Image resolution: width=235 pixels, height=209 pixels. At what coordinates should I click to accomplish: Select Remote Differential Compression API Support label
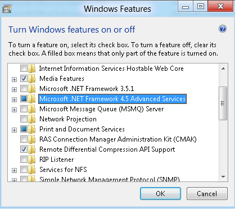click(107, 149)
